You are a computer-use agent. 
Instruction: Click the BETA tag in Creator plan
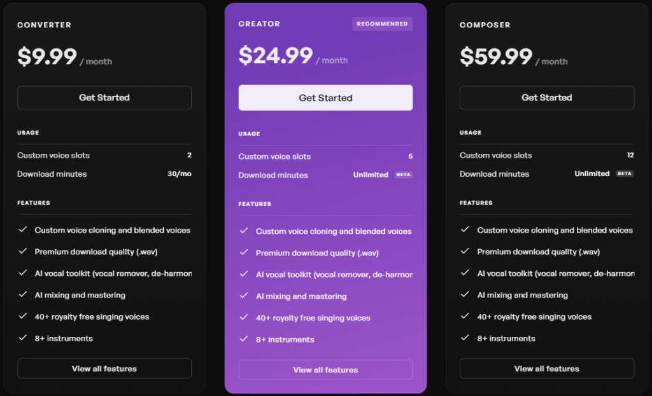[x=403, y=175]
